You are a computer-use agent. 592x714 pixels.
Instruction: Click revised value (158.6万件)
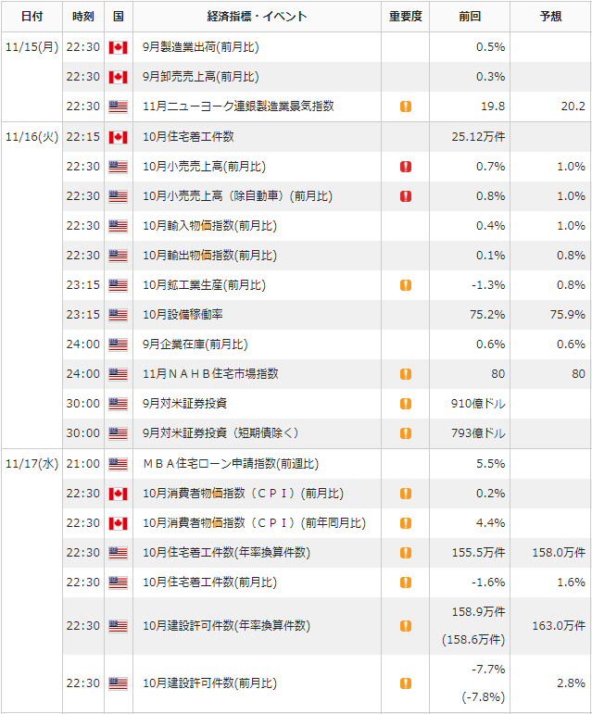coord(473,640)
